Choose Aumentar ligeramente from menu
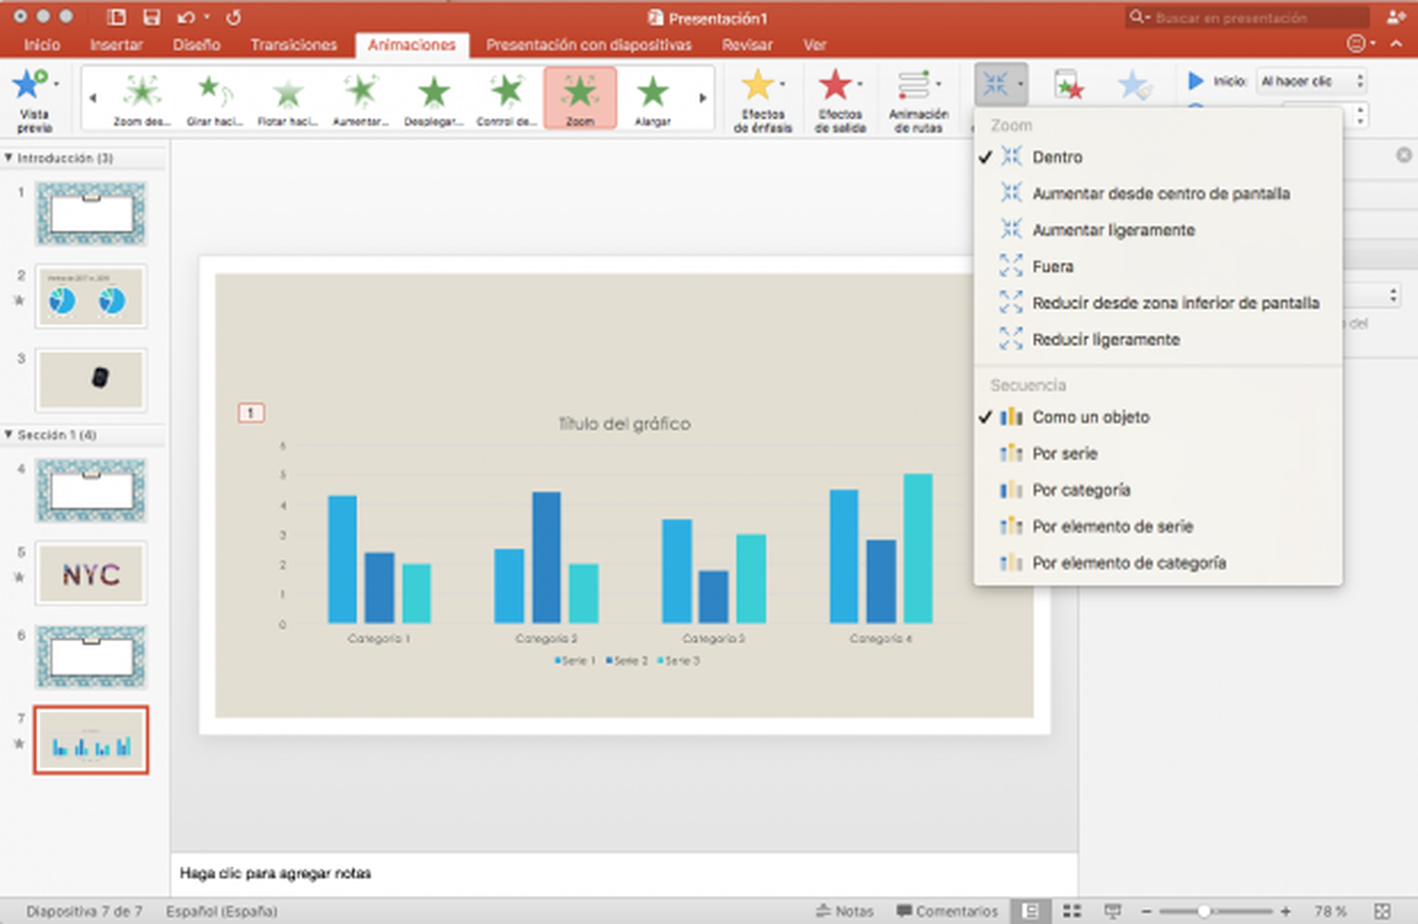1418x924 pixels. (1113, 230)
